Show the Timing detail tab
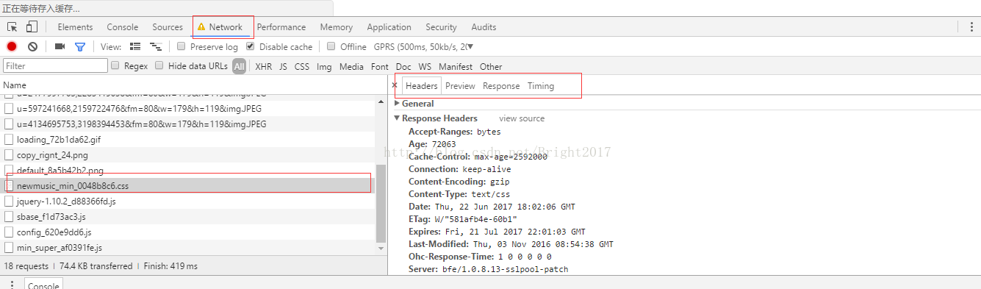The width and height of the screenshot is (981, 289). [x=541, y=86]
